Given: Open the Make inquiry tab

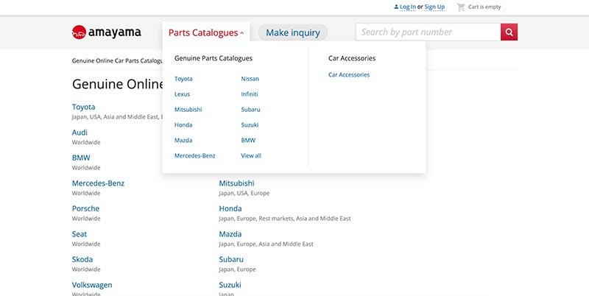Looking at the screenshot, I should [292, 32].
